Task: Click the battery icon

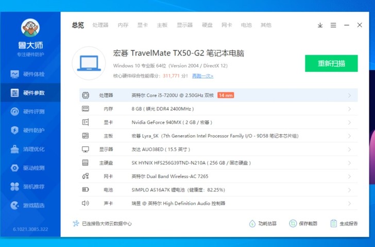Action: pyautogui.click(x=86, y=189)
